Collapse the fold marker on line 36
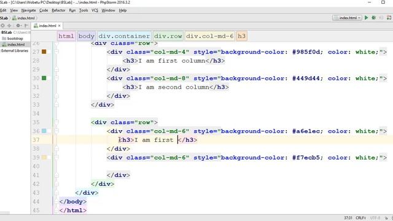This screenshot has height=221, width=393. click(x=56, y=131)
